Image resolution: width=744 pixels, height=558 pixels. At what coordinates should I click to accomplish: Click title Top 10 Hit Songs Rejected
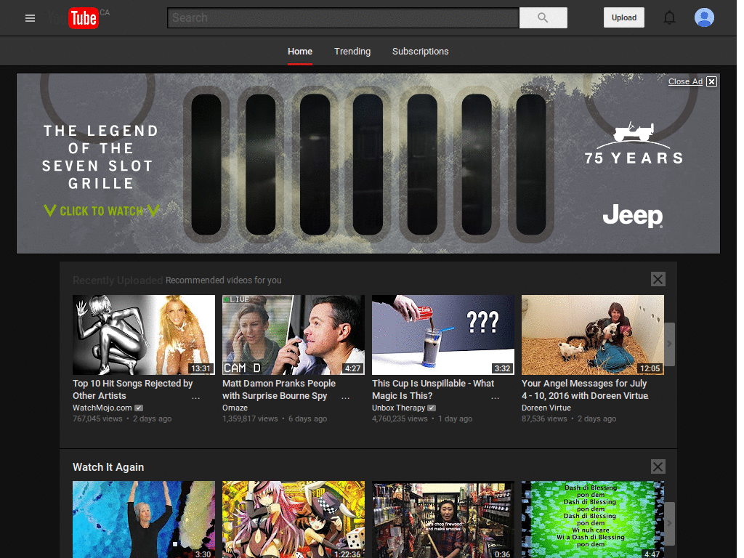132,389
